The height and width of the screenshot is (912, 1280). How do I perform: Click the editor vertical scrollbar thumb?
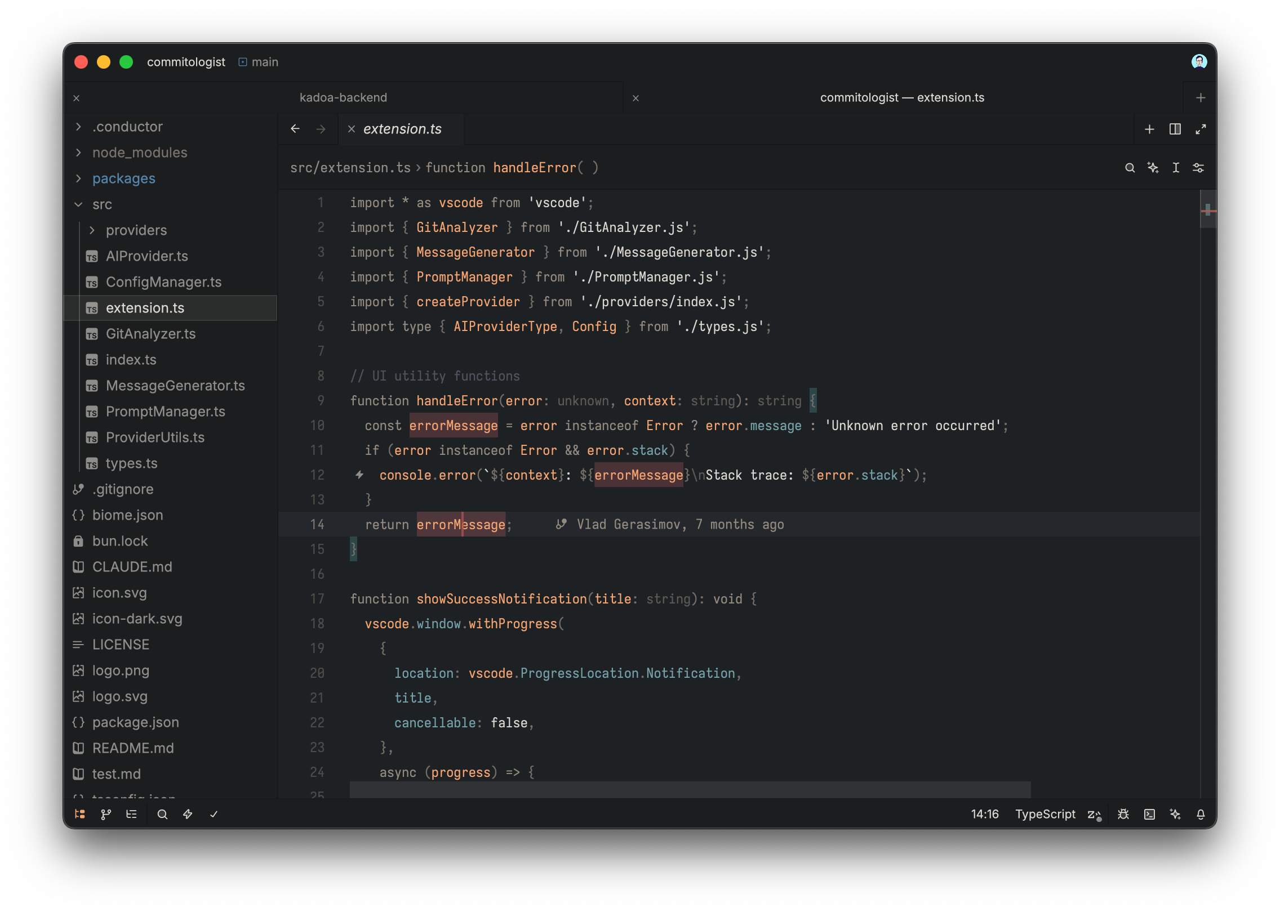point(1208,209)
